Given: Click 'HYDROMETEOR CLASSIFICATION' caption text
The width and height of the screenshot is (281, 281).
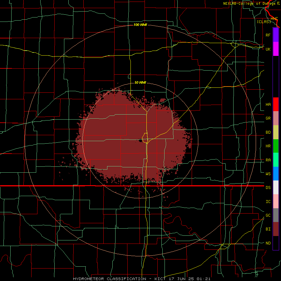Looking at the screenshot, I should coord(110,279).
